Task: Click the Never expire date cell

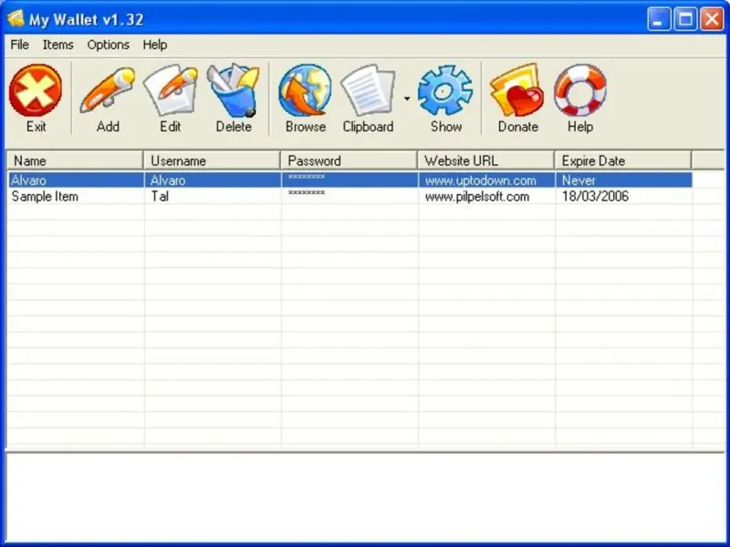Action: click(x=623, y=180)
